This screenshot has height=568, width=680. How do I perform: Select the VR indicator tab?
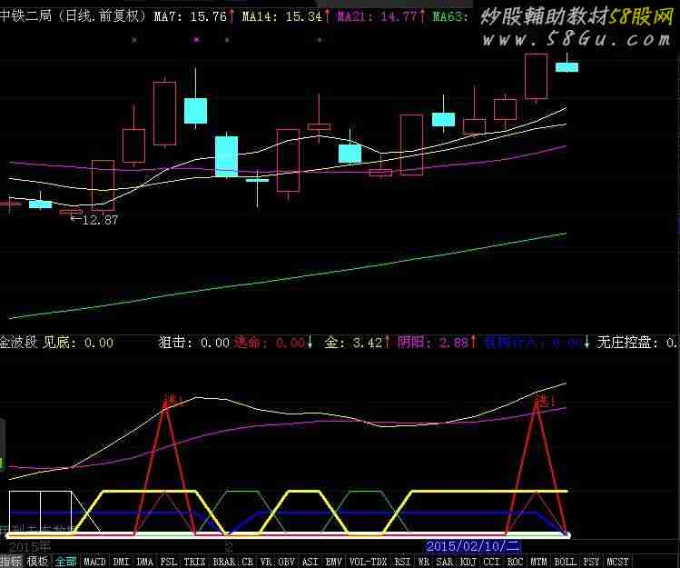266,562
